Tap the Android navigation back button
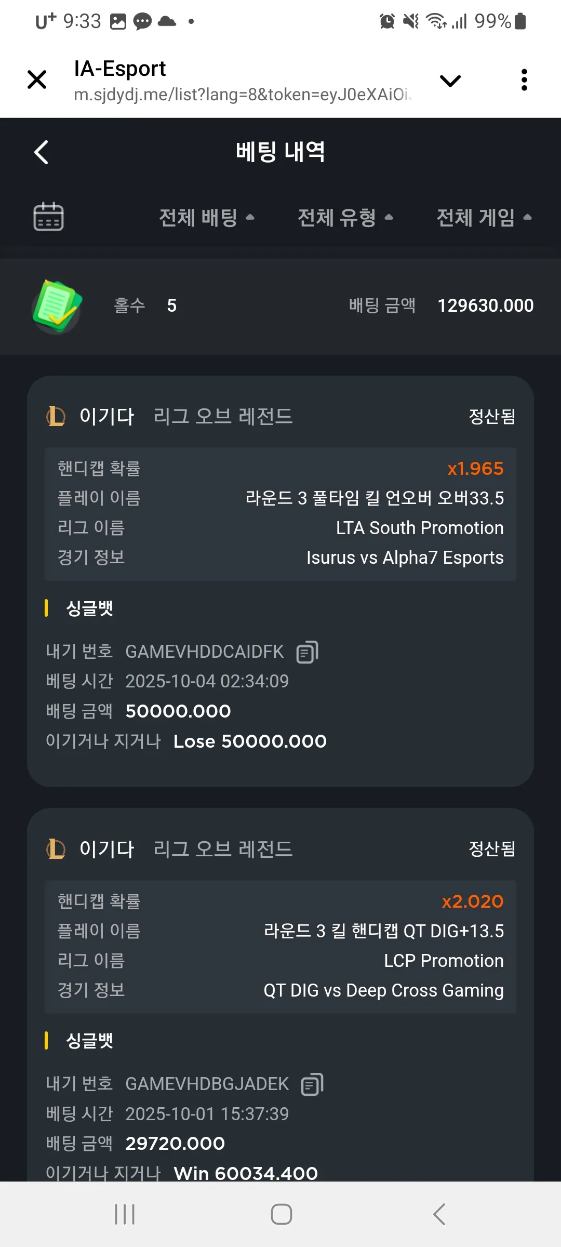 (x=439, y=1214)
